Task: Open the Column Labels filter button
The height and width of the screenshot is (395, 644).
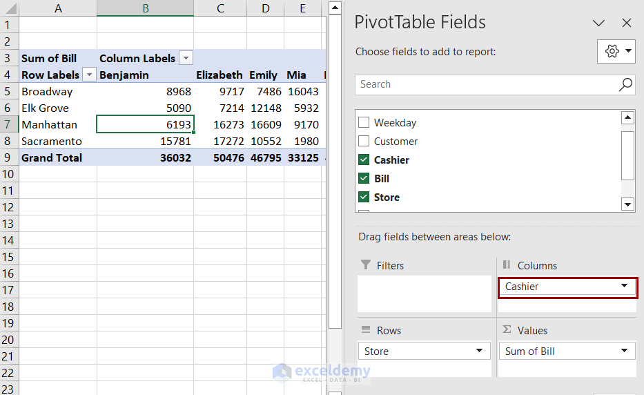Action: [x=186, y=59]
